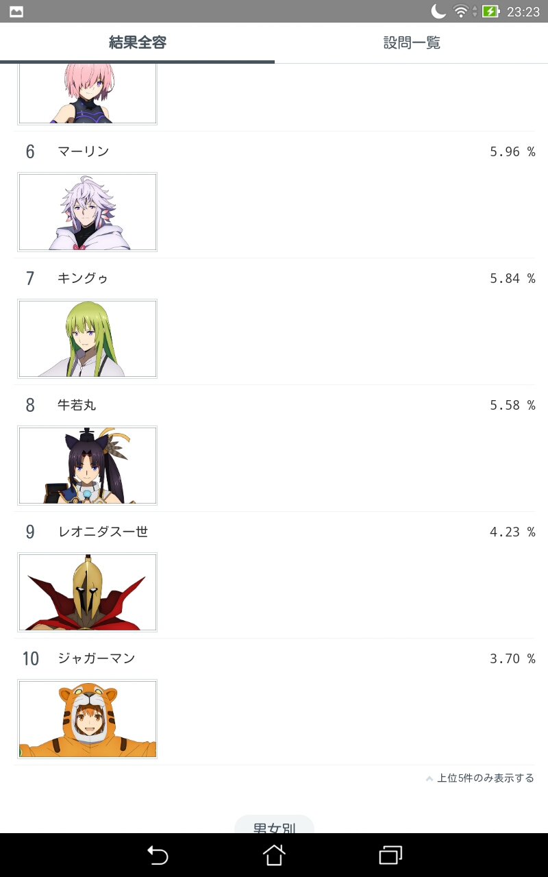Open the recent apps overview icon
Image resolution: width=548 pixels, height=877 pixels.
coord(390,855)
